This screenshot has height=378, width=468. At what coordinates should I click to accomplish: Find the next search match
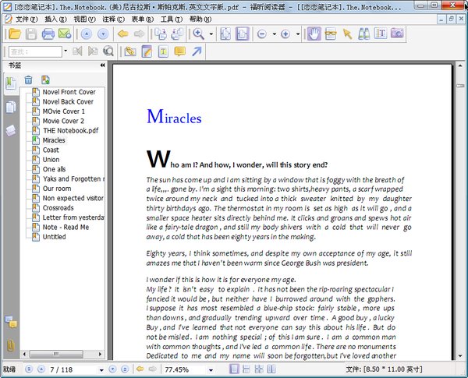coord(93,51)
